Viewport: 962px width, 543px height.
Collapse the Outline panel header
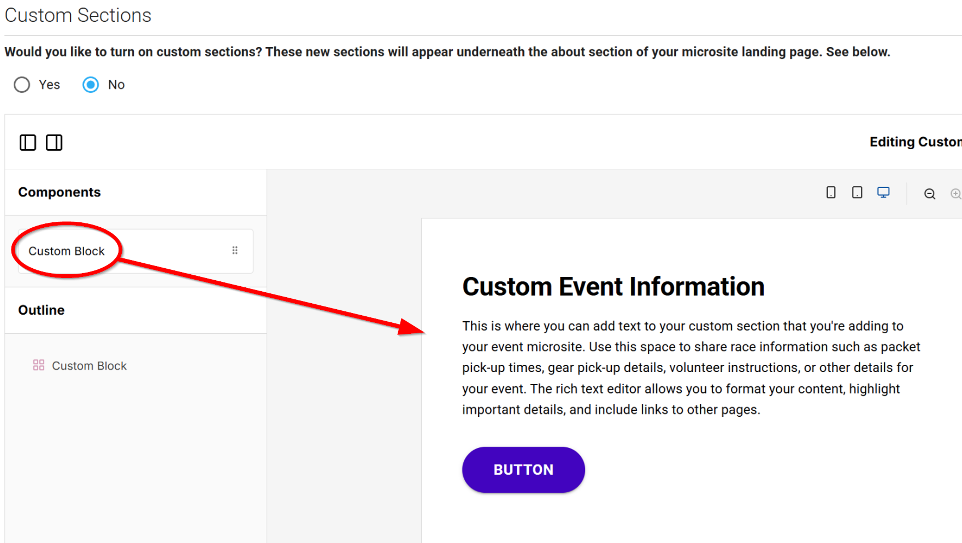[42, 310]
